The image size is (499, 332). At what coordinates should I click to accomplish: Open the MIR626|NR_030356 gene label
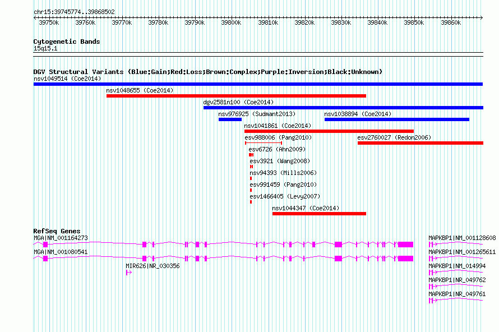(153, 266)
